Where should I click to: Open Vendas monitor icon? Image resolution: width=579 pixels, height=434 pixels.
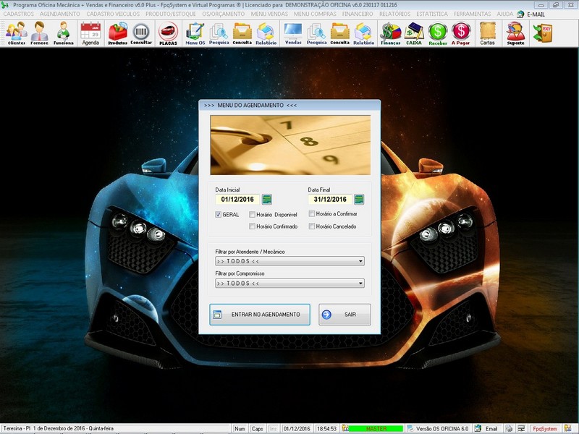point(293,33)
